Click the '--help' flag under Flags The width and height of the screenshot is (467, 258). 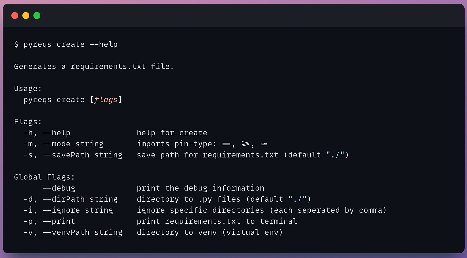point(56,133)
